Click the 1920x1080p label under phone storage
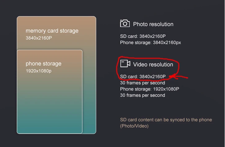This screenshot has width=225, height=147. pos(38,71)
